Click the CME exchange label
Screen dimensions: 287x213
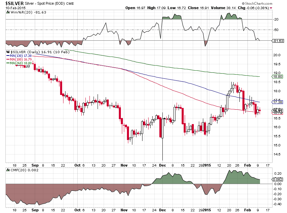pyautogui.click(x=70, y=4)
